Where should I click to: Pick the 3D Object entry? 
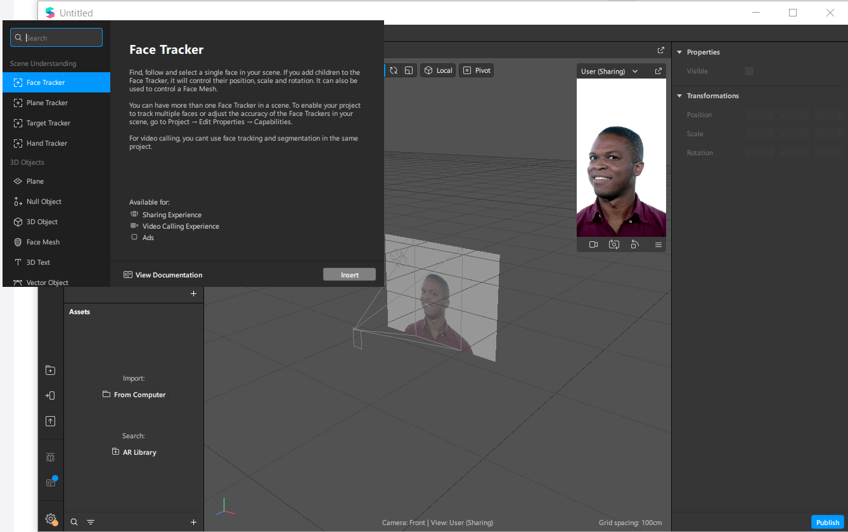[56, 222]
